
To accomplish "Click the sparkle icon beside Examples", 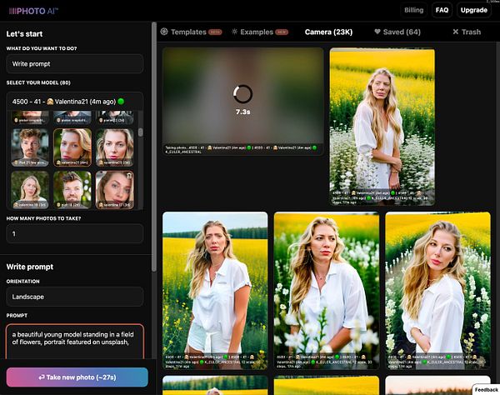I will [x=234, y=32].
